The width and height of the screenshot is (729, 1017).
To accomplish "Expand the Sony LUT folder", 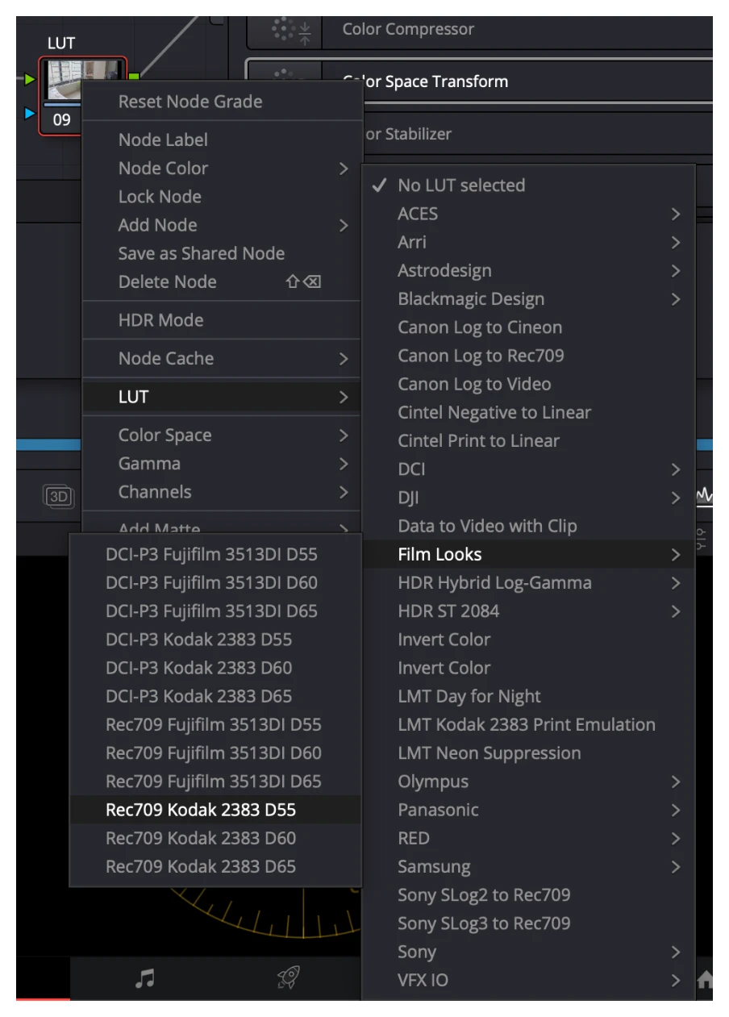I will [x=528, y=952].
